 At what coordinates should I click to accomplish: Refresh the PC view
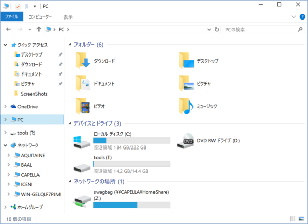217,29
